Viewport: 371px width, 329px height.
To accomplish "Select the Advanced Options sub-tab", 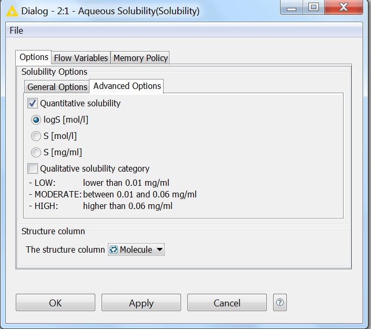I will point(127,86).
